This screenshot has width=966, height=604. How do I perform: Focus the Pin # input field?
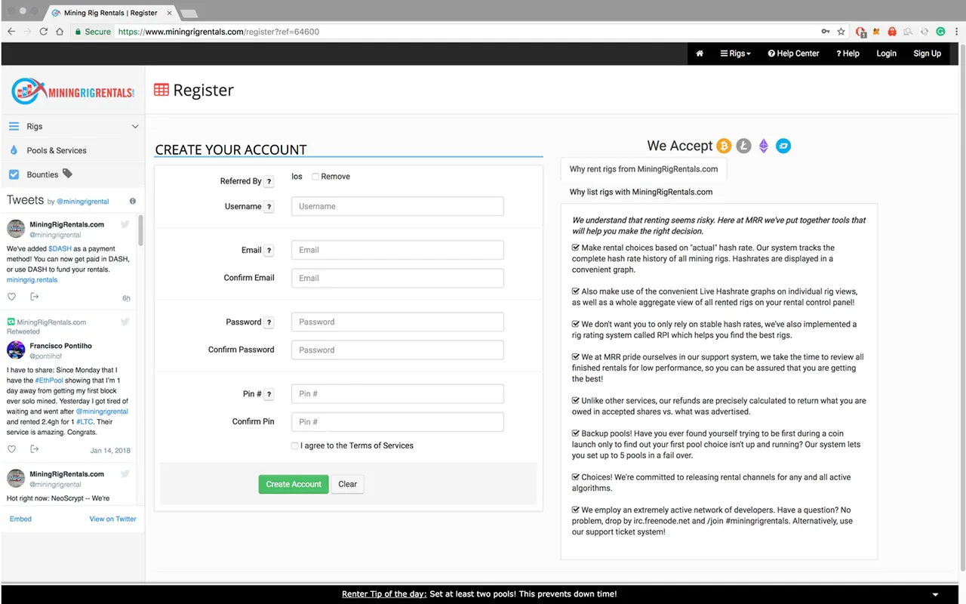click(x=398, y=393)
